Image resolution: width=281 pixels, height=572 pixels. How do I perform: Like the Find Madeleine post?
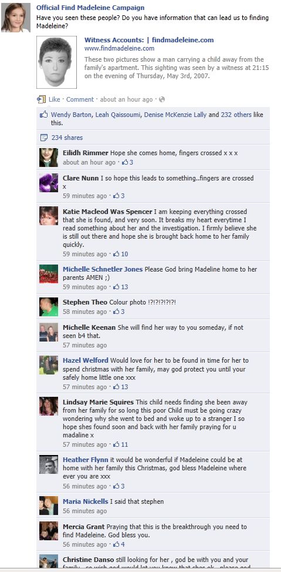pos(54,99)
